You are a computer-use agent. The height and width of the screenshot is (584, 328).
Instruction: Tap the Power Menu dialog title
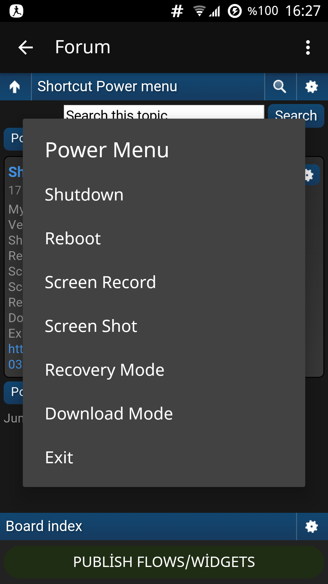pos(107,150)
